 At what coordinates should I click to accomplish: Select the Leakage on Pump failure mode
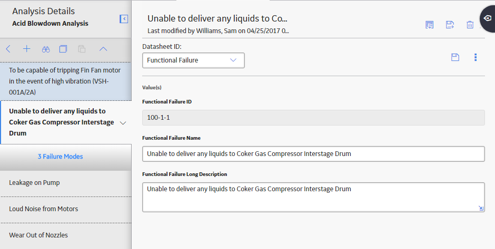tap(66, 183)
